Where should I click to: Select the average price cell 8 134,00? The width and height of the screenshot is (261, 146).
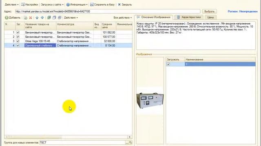point(108,45)
